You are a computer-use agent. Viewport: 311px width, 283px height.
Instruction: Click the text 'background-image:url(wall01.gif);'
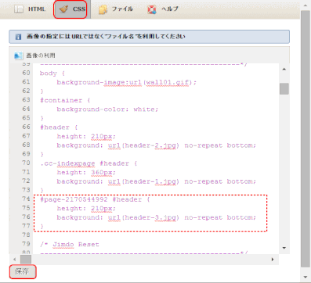(127, 82)
